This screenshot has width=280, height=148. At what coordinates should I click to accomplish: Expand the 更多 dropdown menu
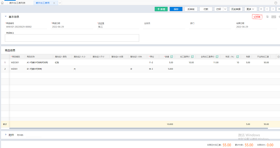tap(251, 9)
